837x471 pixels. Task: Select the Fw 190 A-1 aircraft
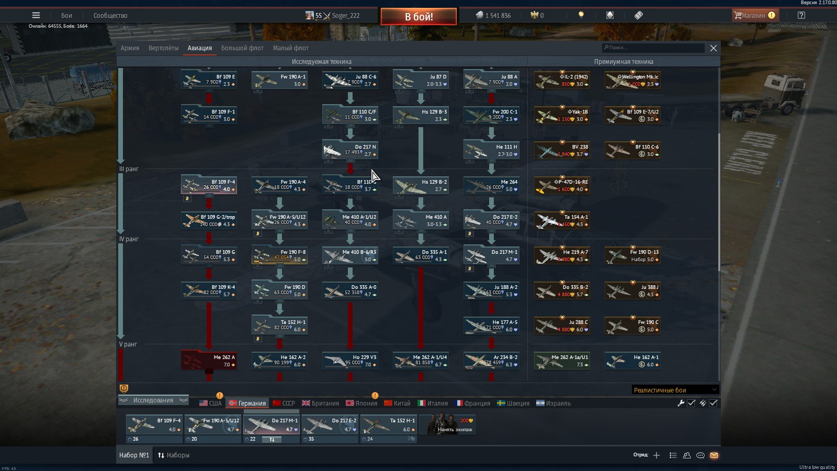coord(279,80)
